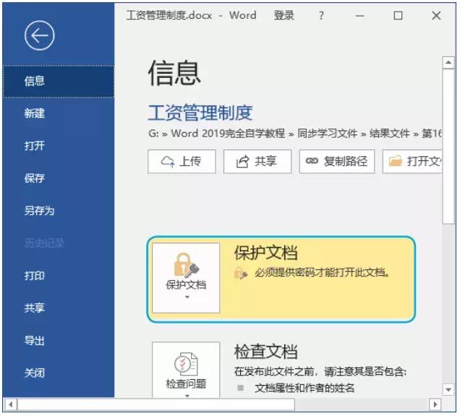Open the 检查问题 dropdown button

point(186,370)
